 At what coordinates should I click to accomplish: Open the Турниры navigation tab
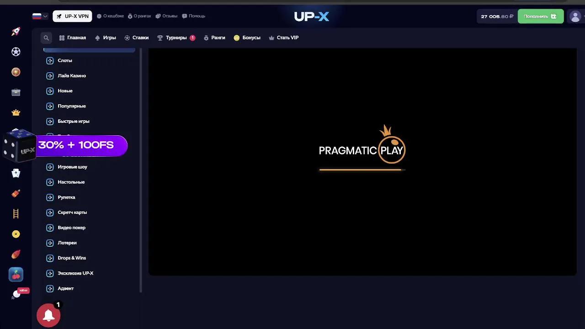tap(176, 38)
